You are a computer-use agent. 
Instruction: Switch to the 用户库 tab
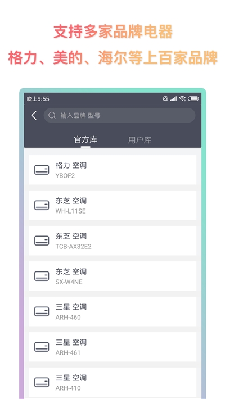pyautogui.click(x=139, y=140)
